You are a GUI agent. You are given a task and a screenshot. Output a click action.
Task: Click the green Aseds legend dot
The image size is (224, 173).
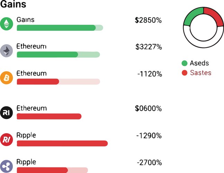click(185, 63)
